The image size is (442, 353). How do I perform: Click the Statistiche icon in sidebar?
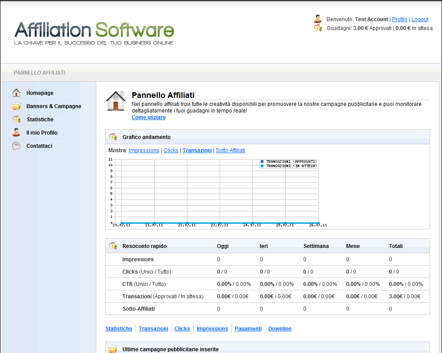16,119
